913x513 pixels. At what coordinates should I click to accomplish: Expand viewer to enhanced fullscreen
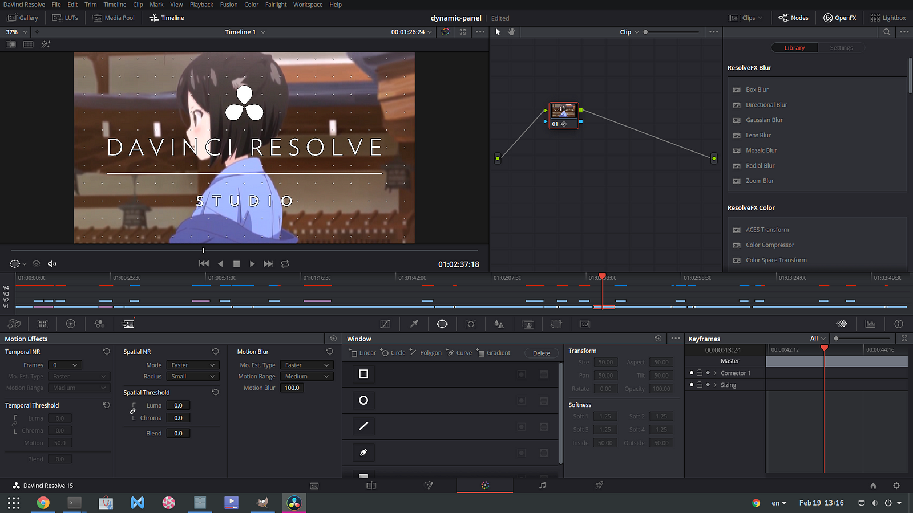[463, 32]
